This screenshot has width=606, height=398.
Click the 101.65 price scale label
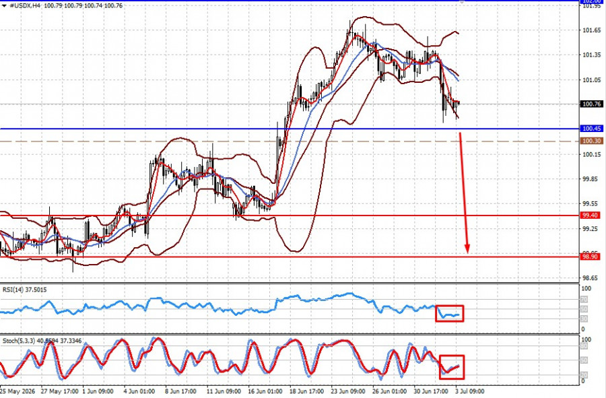592,30
